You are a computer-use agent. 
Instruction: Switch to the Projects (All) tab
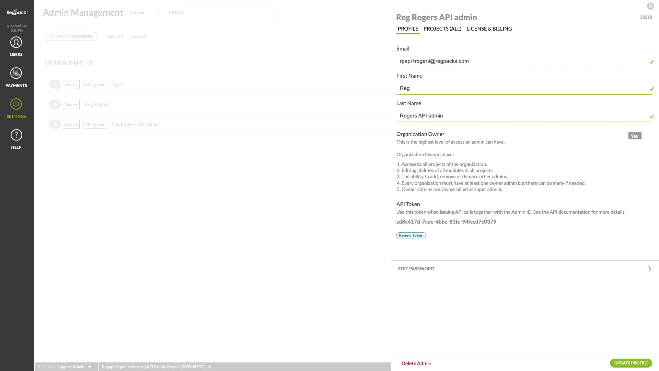442,29
